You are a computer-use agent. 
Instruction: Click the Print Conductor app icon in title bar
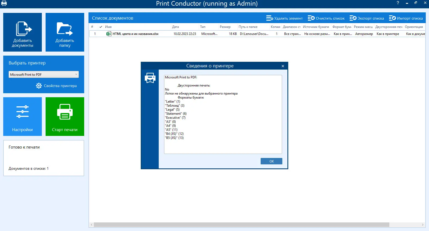(x=4, y=3)
